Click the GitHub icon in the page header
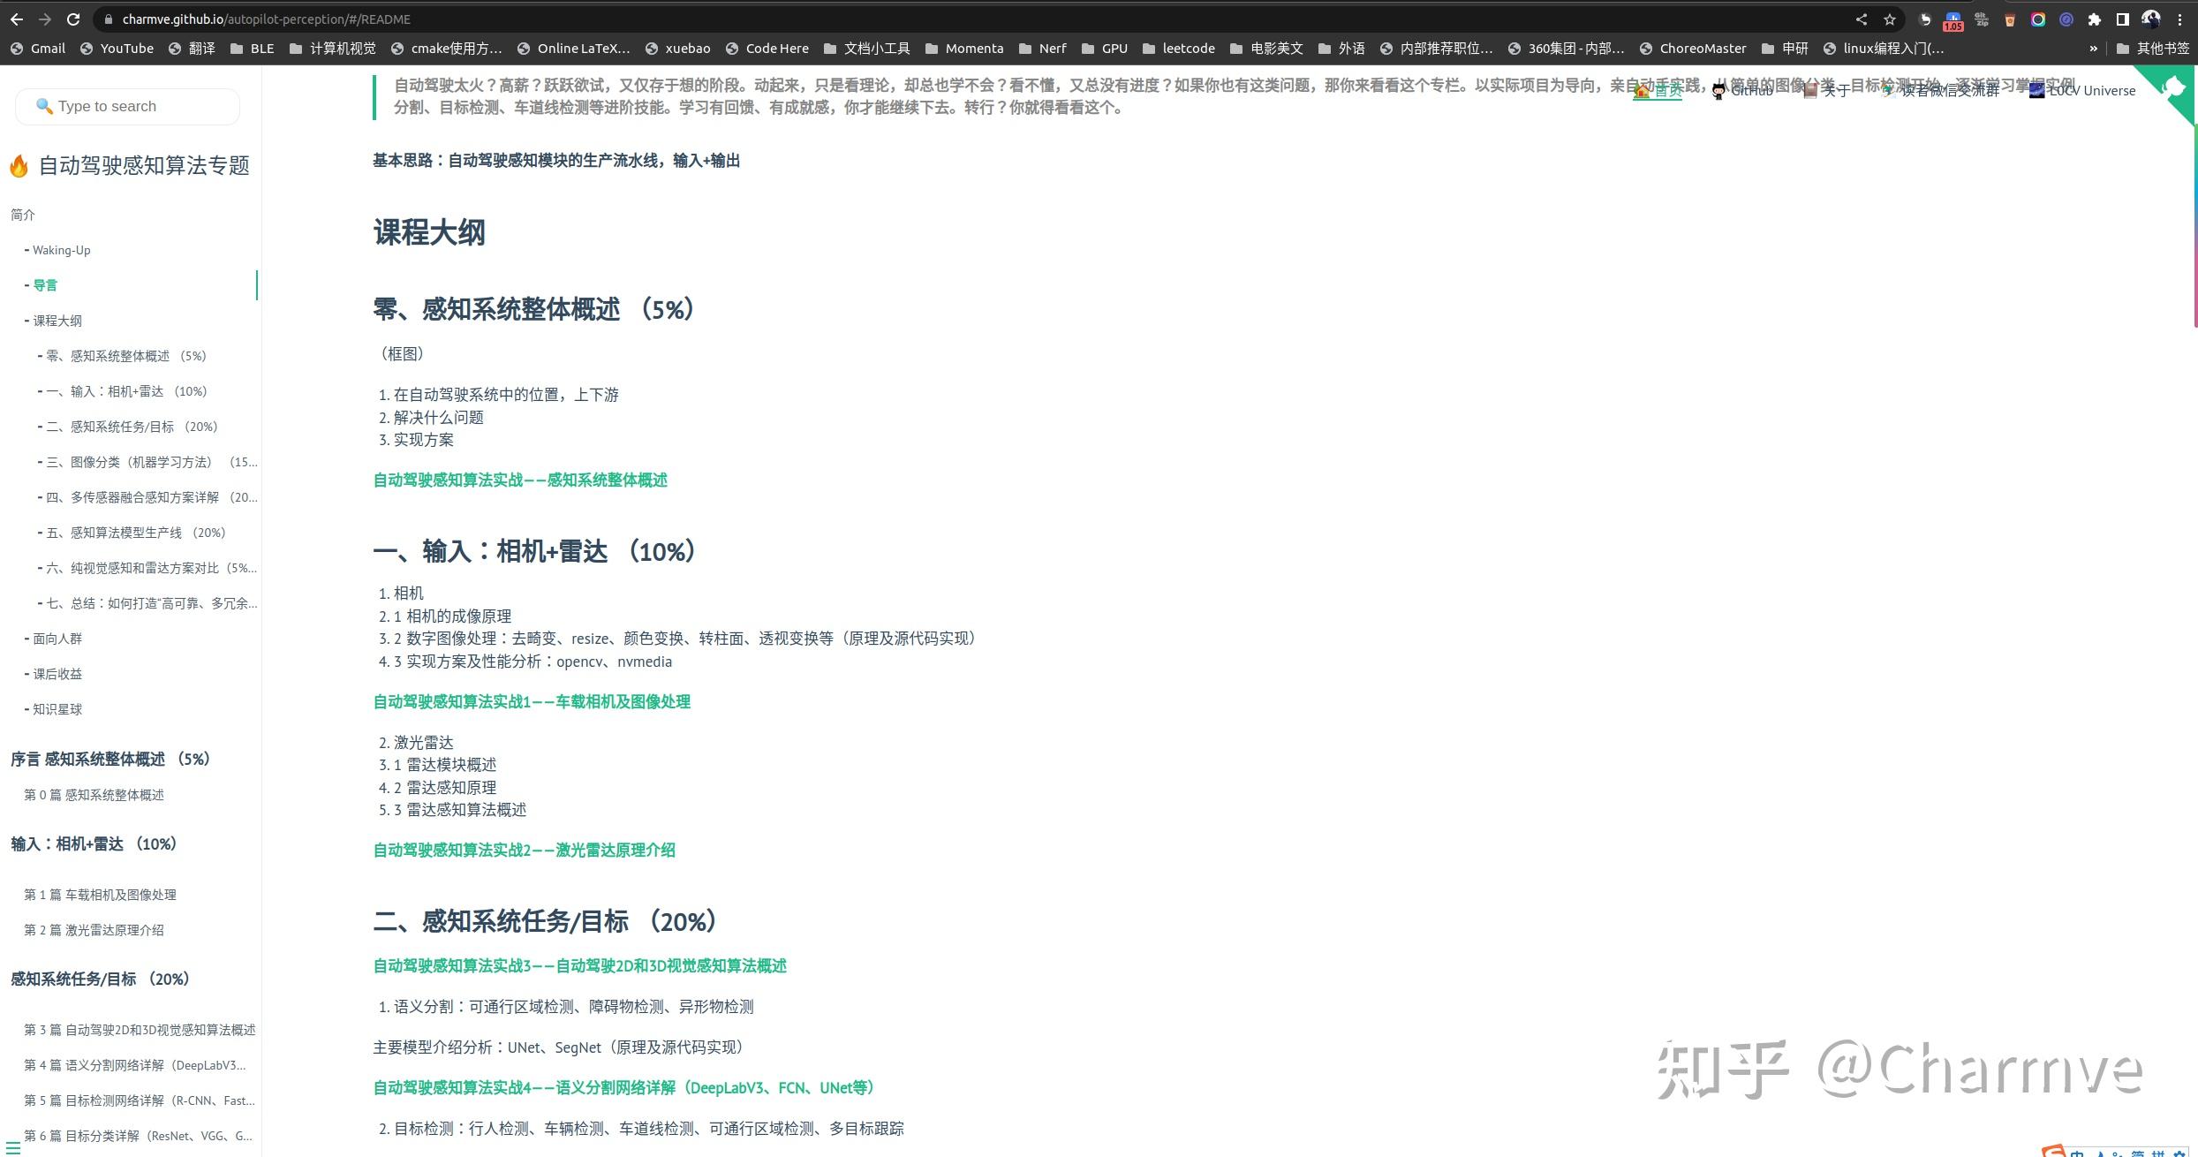 tap(1719, 90)
